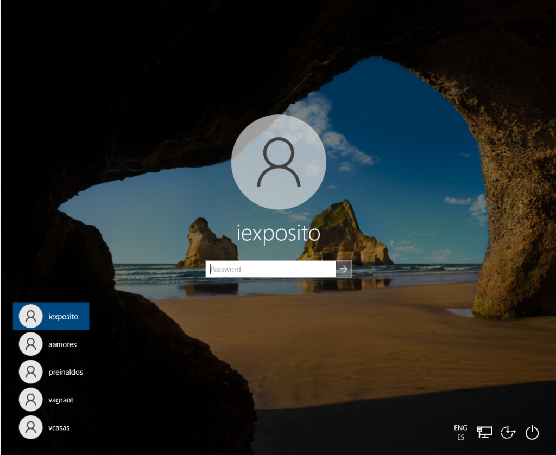
Task: Choose the vcasas account name
Action: [59, 427]
